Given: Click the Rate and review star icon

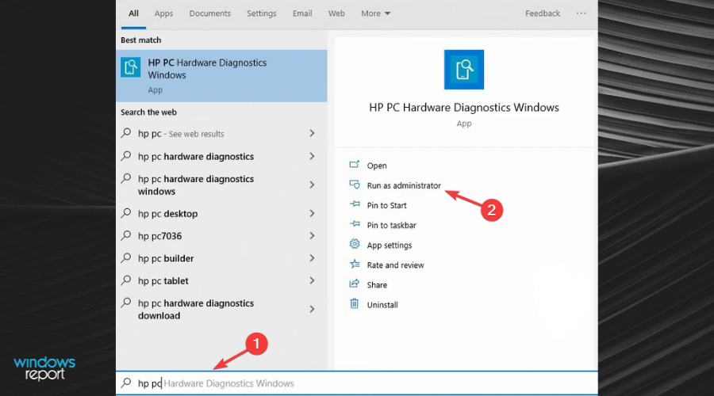Looking at the screenshot, I should point(355,265).
